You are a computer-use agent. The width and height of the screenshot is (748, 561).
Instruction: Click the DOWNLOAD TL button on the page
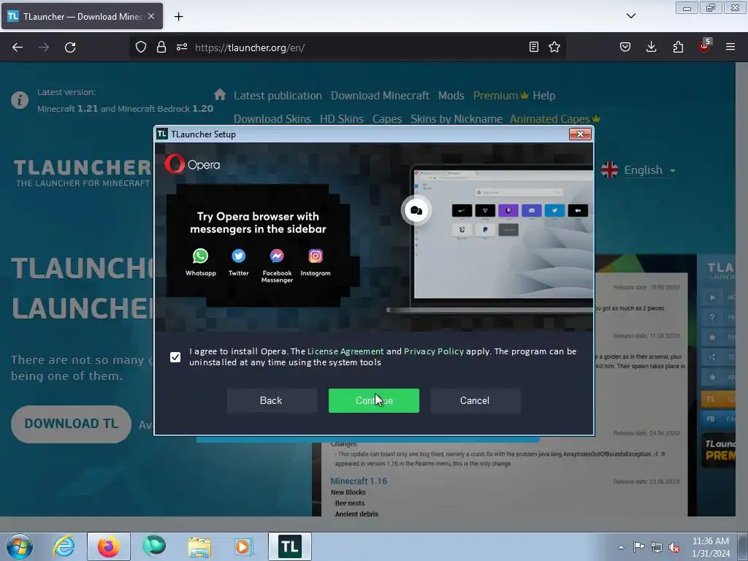click(x=71, y=424)
